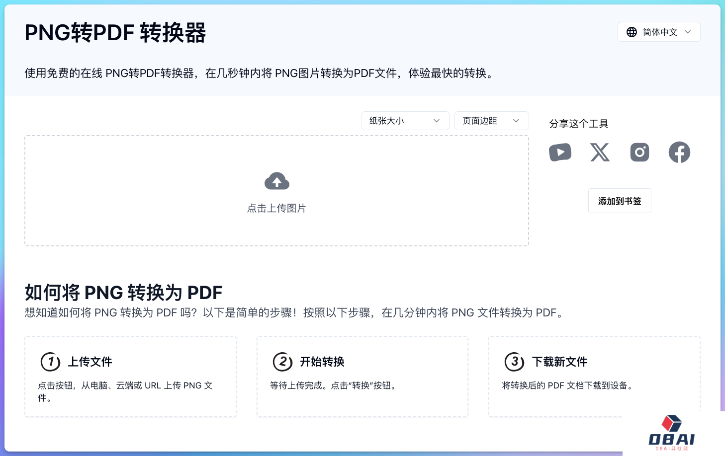
Task: Click the step 3 circled number icon
Action: coord(515,362)
